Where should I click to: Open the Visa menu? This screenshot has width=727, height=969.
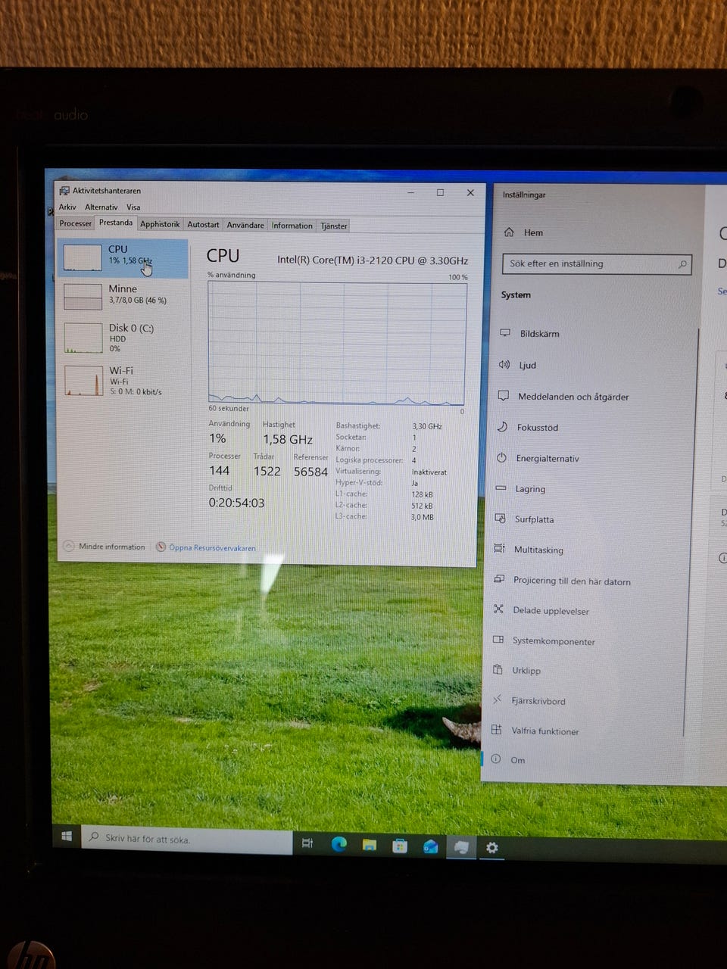coord(133,207)
